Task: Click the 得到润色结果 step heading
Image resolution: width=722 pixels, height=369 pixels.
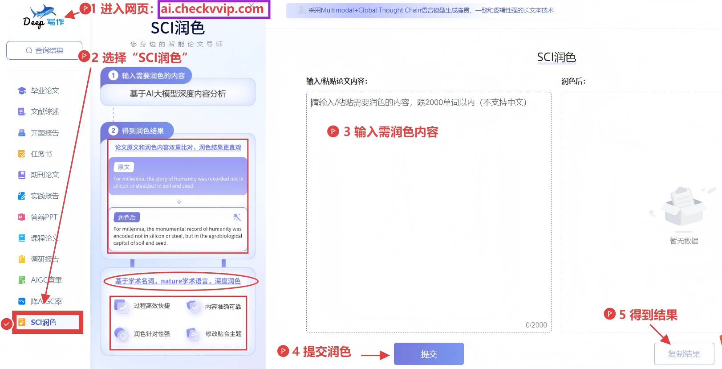Action: pos(143,131)
